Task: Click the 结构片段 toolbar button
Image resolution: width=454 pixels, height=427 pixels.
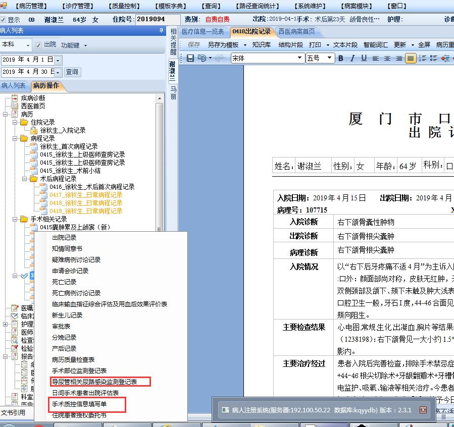Action: 291,45
